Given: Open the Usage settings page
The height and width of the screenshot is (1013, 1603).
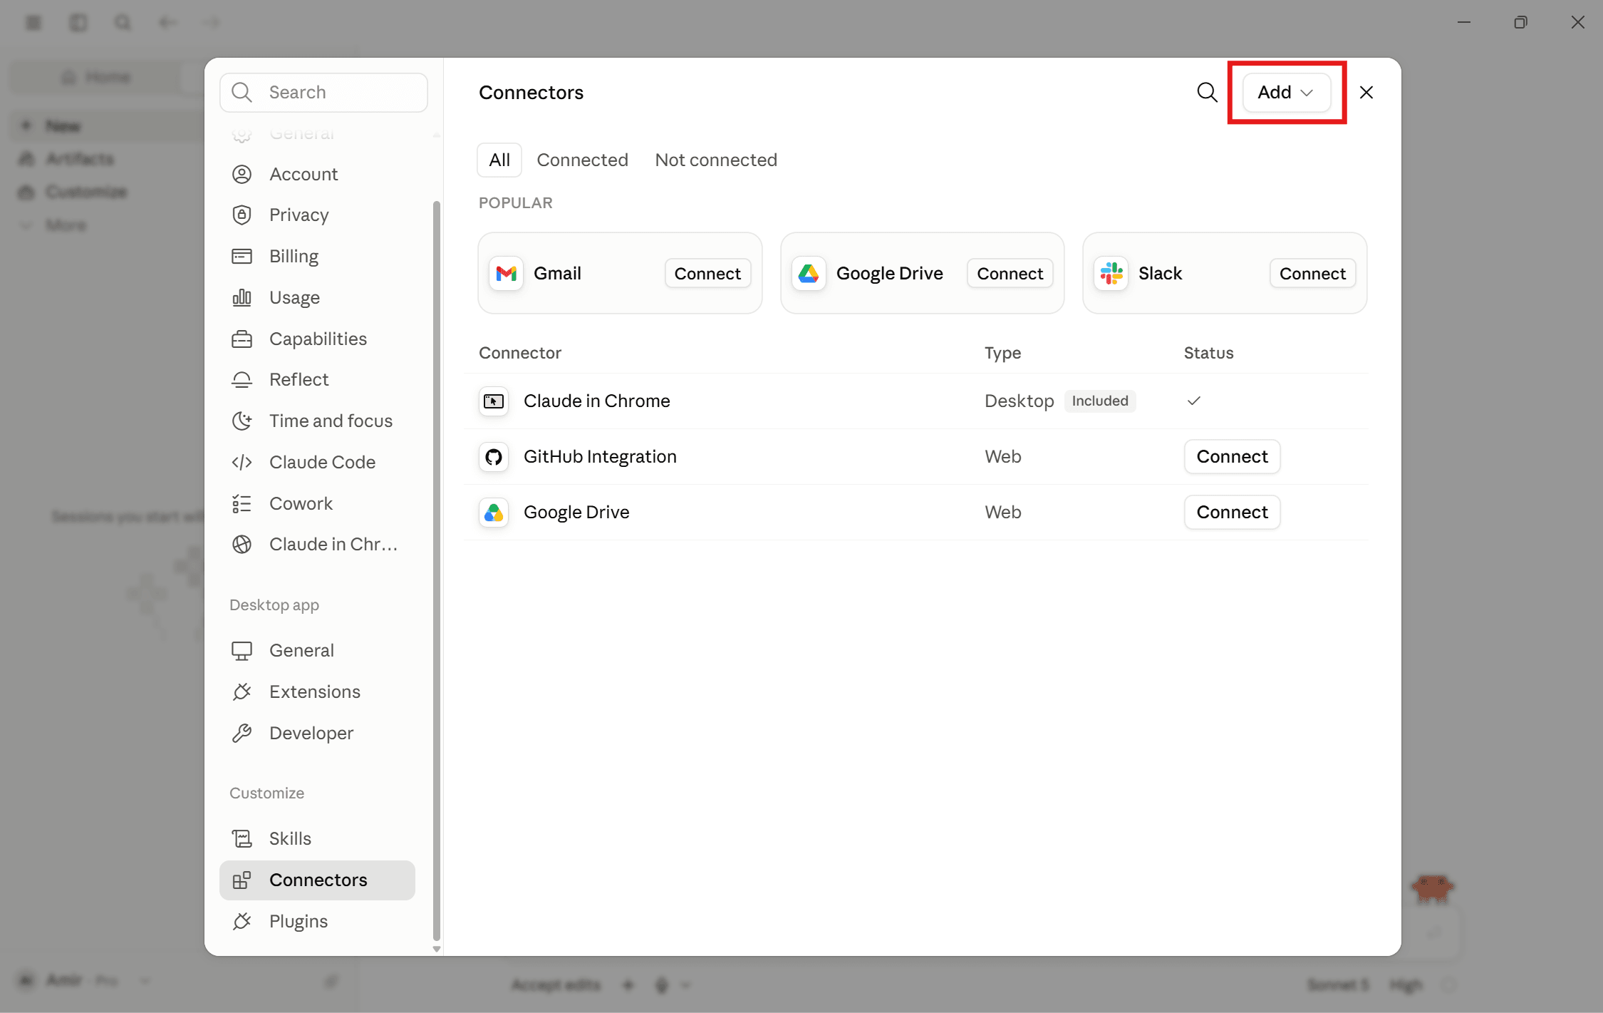Looking at the screenshot, I should (x=317, y=297).
